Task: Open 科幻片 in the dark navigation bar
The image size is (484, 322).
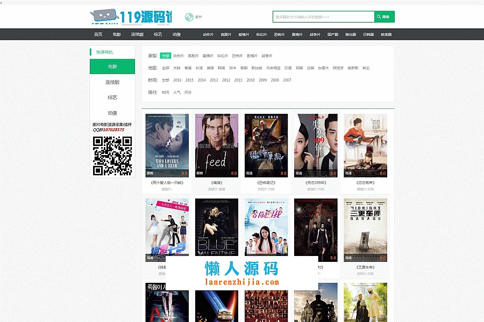Action: (x=261, y=34)
